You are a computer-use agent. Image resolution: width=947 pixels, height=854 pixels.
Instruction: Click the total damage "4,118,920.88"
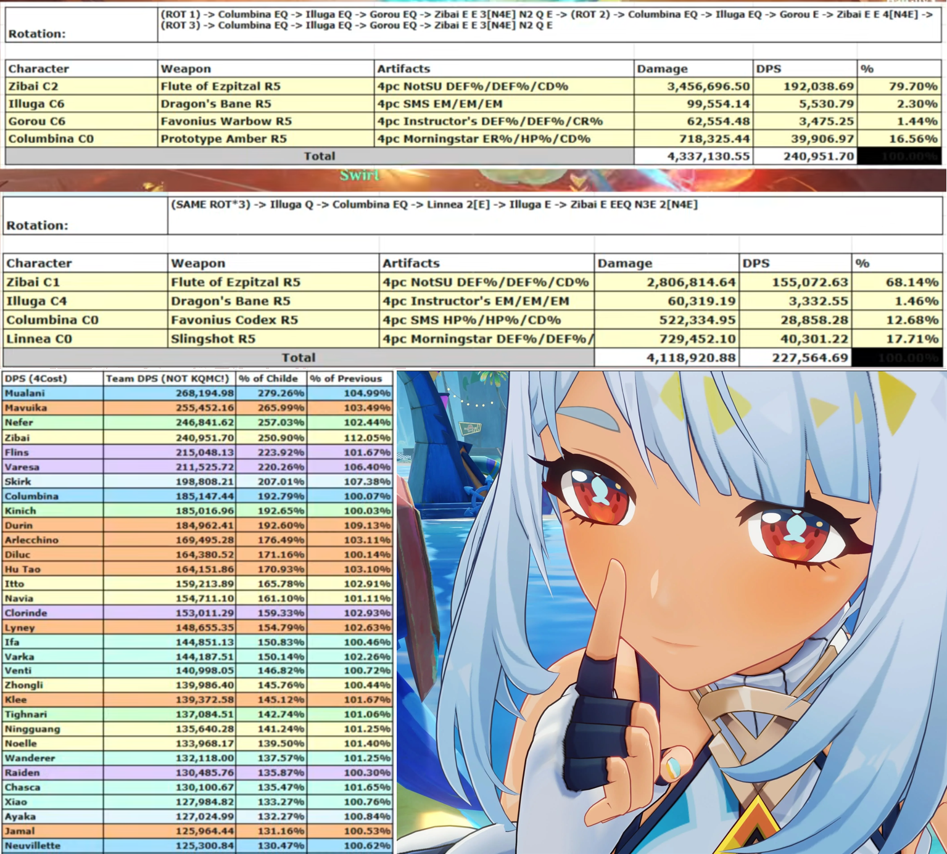[x=667, y=358]
